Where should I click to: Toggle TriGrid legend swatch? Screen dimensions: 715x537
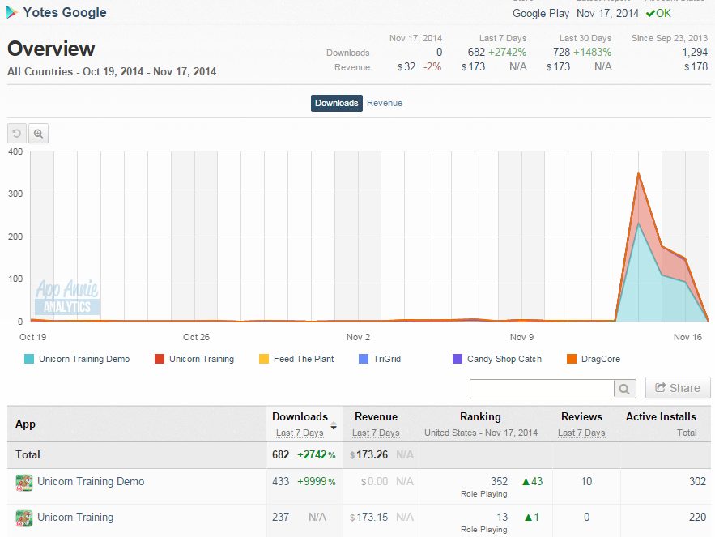tap(364, 359)
